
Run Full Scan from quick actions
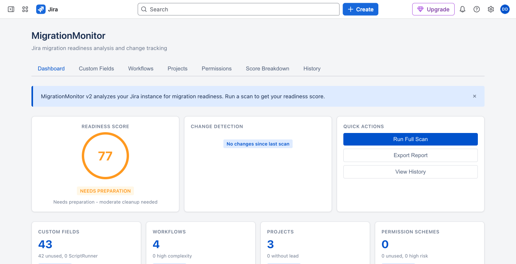pos(410,139)
